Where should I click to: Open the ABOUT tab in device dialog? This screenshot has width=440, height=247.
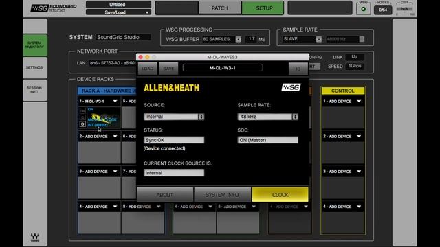tap(165, 194)
